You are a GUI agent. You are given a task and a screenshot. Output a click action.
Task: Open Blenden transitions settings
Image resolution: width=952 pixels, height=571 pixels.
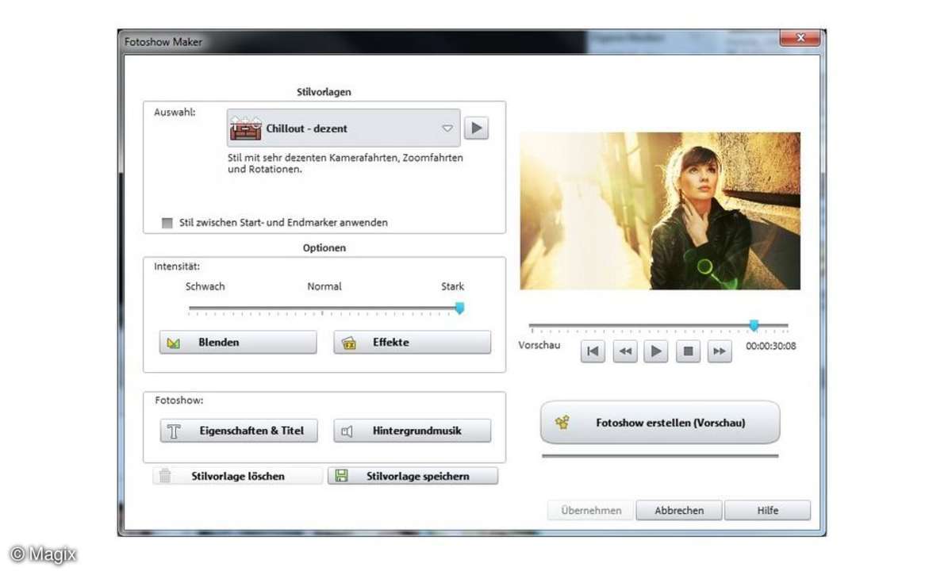pyautogui.click(x=237, y=343)
